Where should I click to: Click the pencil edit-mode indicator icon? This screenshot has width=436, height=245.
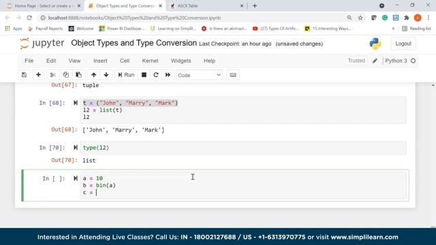click(375, 61)
